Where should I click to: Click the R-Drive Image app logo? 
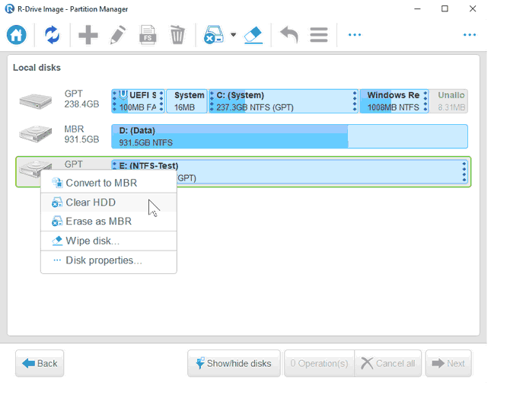[10, 9]
